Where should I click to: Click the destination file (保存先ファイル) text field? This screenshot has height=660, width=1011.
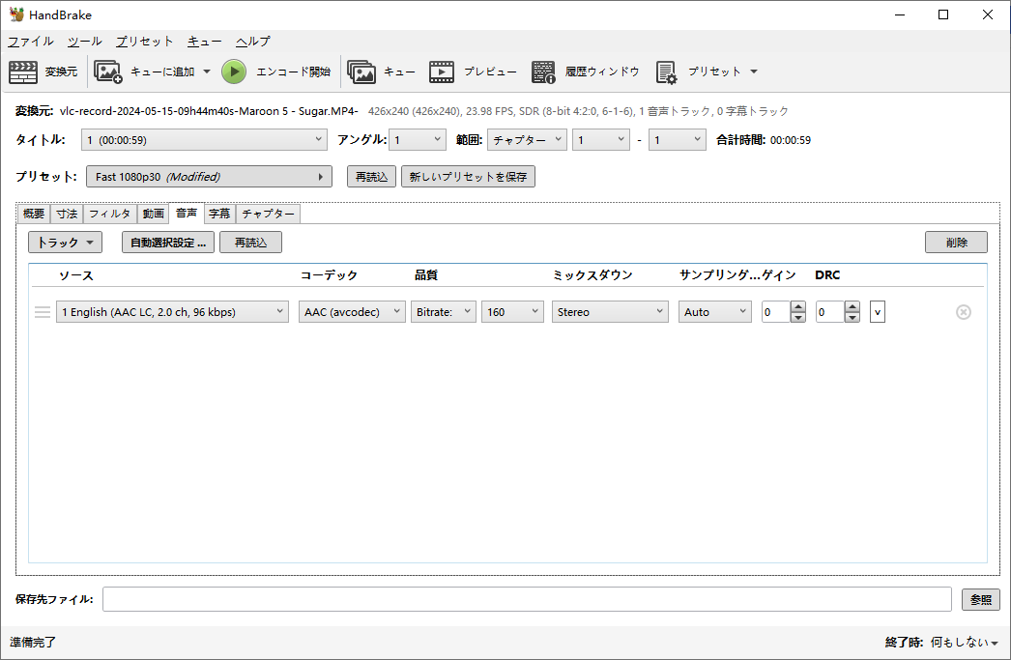(x=527, y=599)
